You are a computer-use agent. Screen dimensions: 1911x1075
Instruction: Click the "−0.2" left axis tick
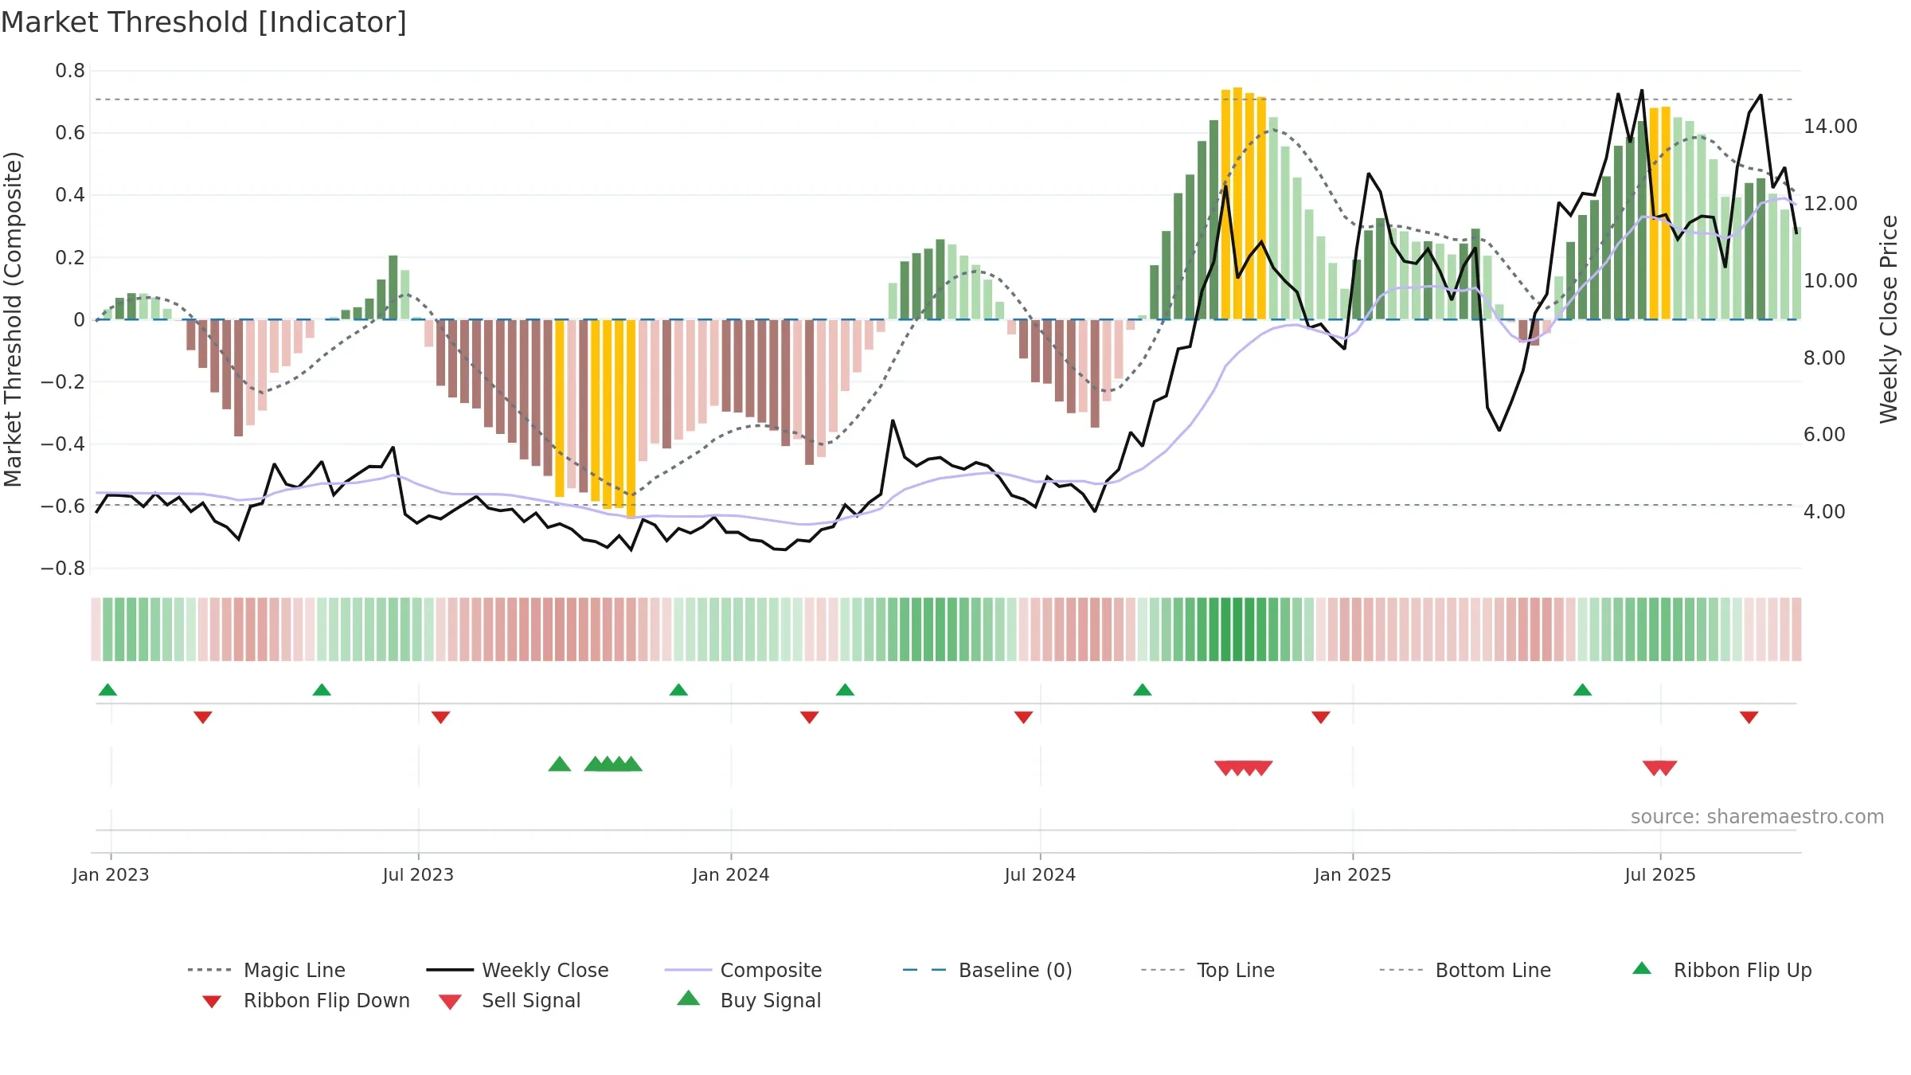[63, 382]
